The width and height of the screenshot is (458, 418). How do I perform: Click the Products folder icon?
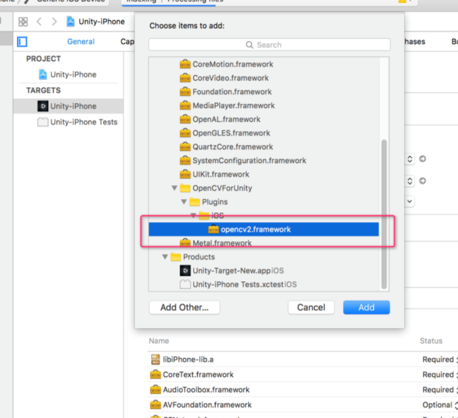(175, 257)
